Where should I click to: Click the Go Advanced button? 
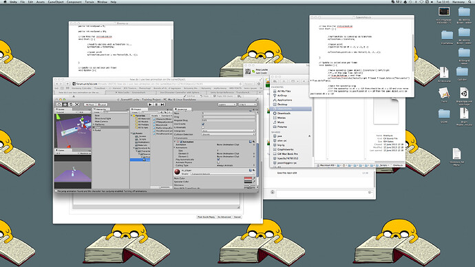(x=224, y=217)
